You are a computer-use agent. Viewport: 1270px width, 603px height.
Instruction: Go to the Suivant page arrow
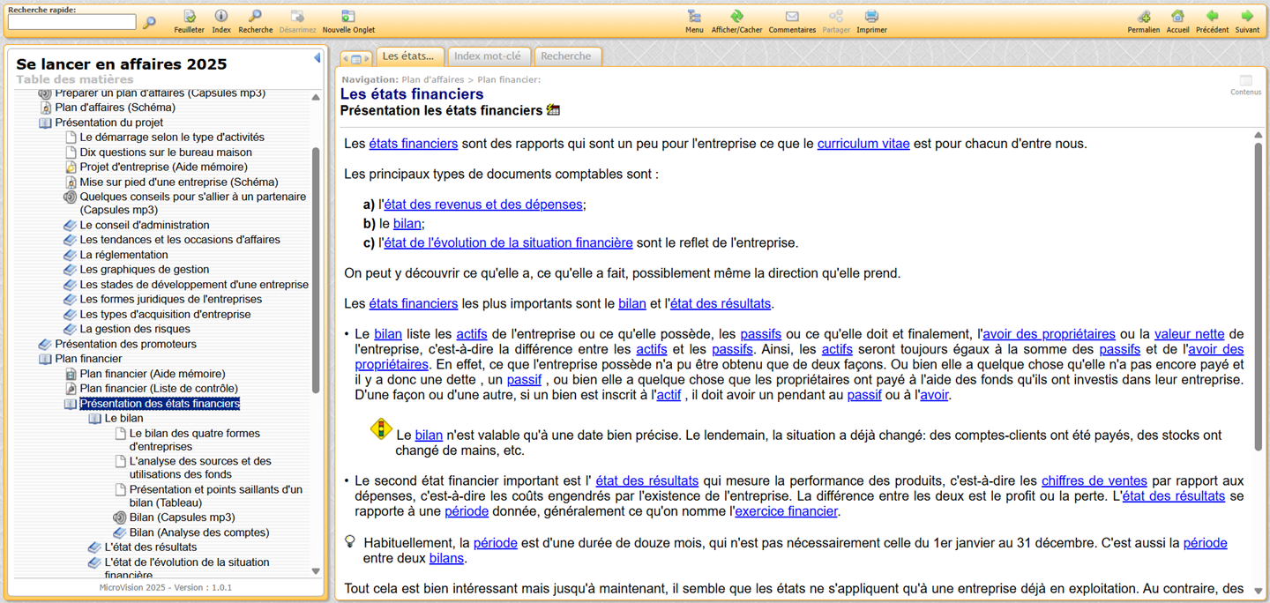1247,17
